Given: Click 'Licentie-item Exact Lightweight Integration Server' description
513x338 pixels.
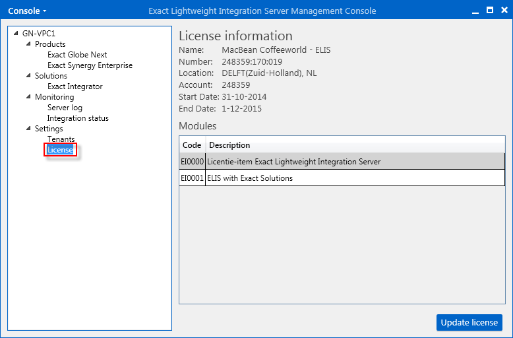Looking at the screenshot, I should 294,162.
